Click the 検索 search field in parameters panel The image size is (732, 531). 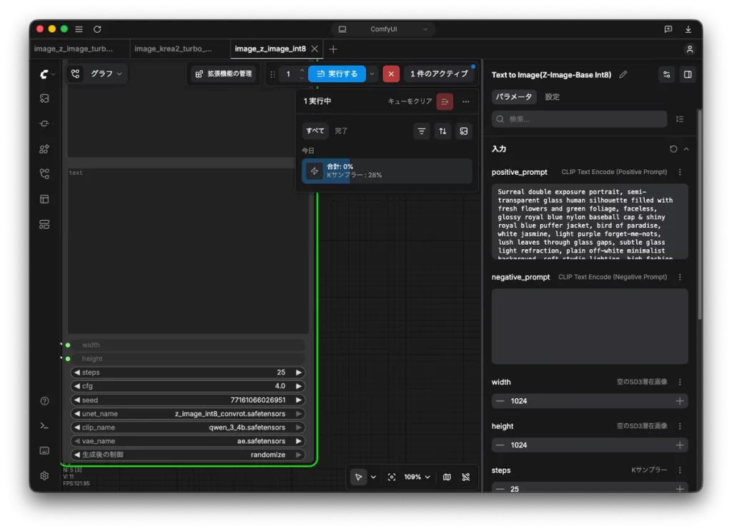pos(579,119)
